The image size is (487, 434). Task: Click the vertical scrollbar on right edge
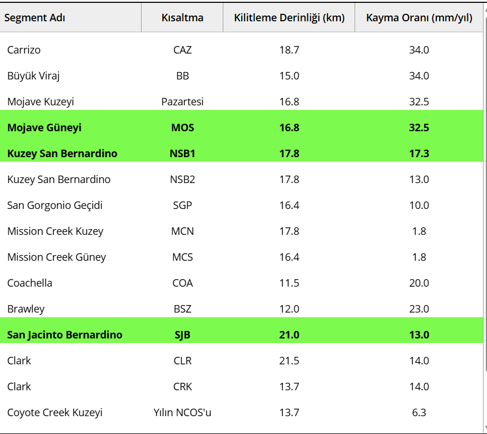[485, 218]
